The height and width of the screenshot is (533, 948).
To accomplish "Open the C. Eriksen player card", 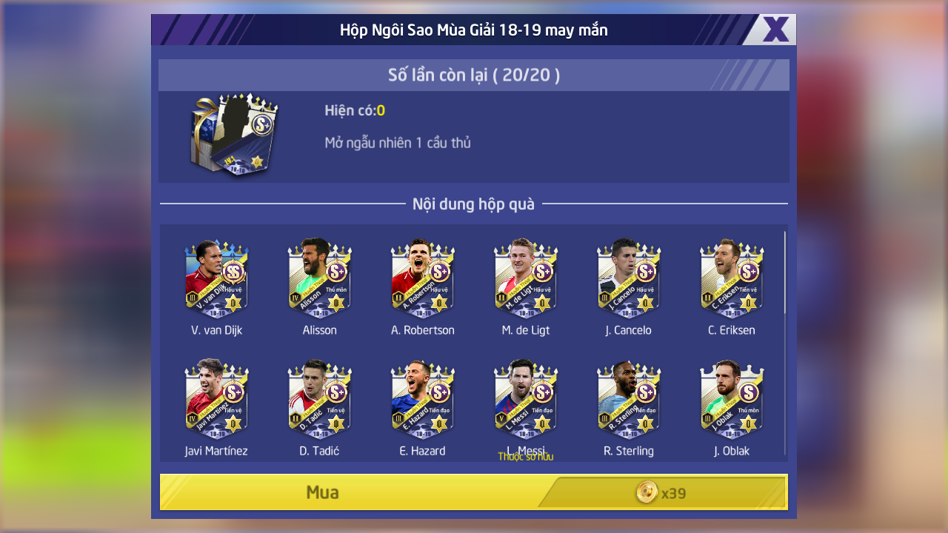I will click(731, 278).
